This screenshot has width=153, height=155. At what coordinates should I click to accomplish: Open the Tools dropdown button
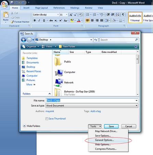point(95,126)
